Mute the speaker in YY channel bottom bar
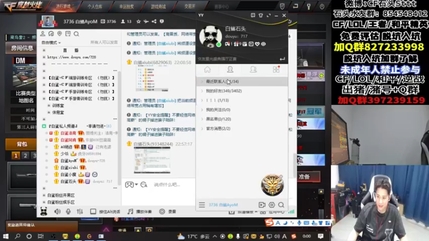Image resolution: width=429 pixels, height=241 pixels. point(57,212)
